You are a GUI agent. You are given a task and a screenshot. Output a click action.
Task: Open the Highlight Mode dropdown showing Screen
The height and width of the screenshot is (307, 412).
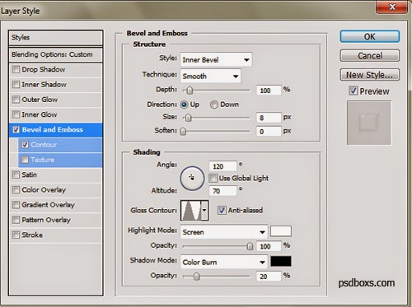pyautogui.click(x=224, y=232)
